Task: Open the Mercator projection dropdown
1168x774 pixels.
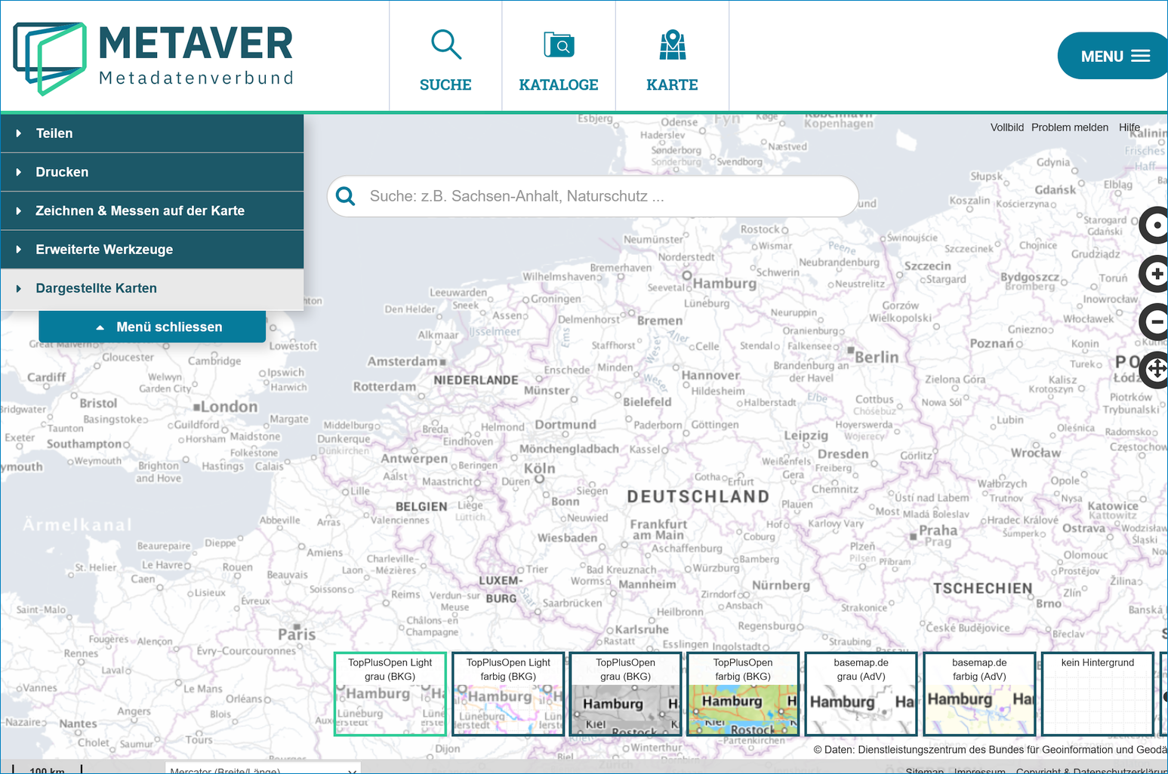Action: pyautogui.click(x=263, y=769)
